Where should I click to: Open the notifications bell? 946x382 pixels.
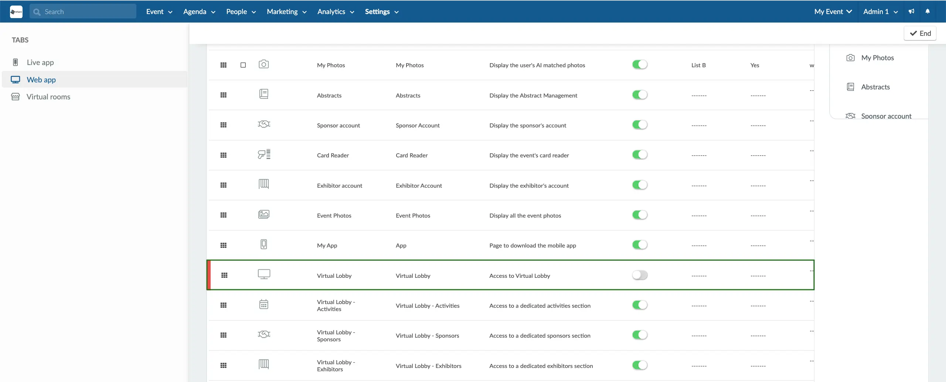coord(928,11)
